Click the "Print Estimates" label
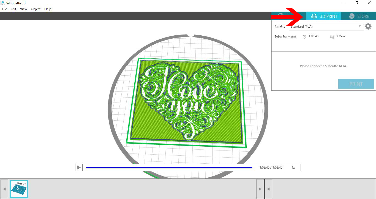The width and height of the screenshot is (376, 199). tap(286, 37)
